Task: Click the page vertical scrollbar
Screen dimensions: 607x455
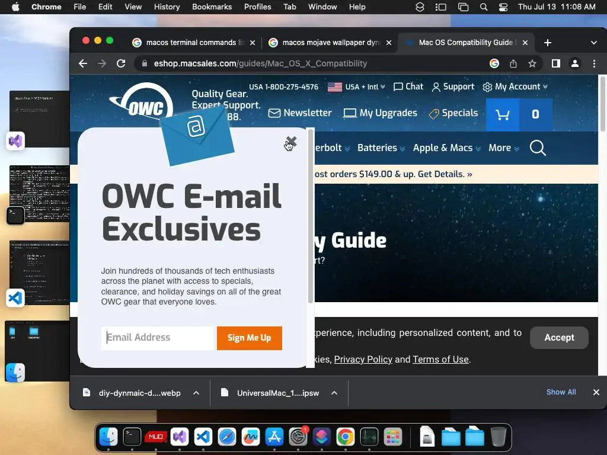Action: [x=602, y=104]
